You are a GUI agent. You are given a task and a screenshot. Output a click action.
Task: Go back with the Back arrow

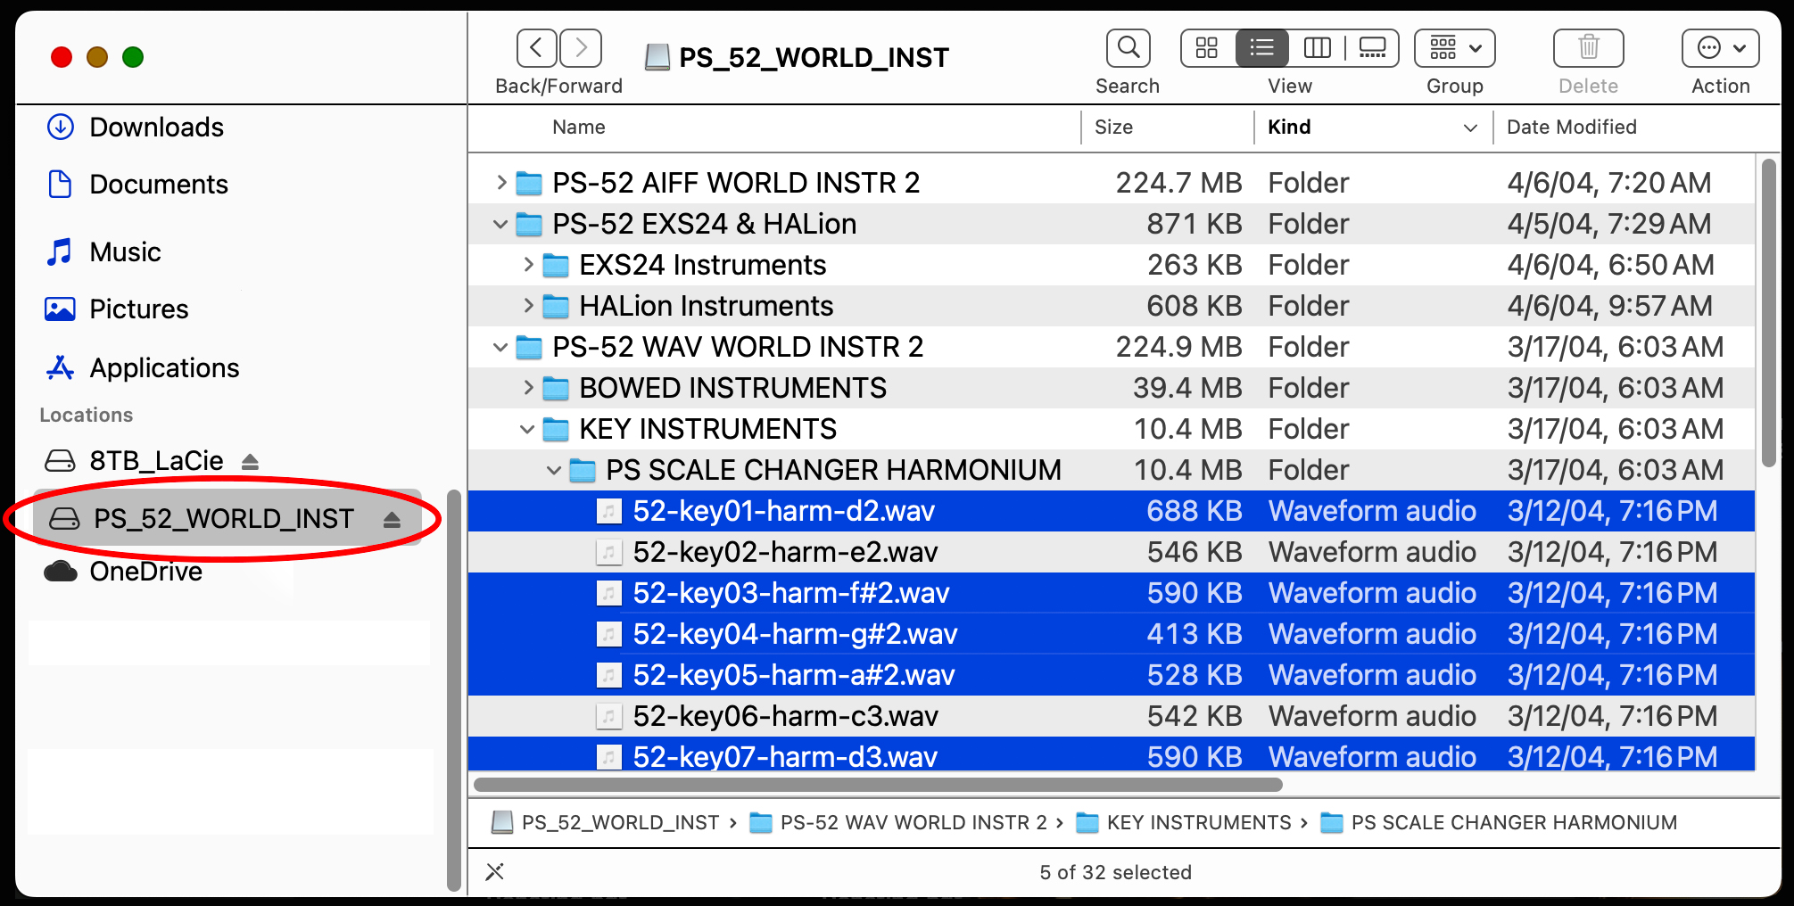coord(536,48)
